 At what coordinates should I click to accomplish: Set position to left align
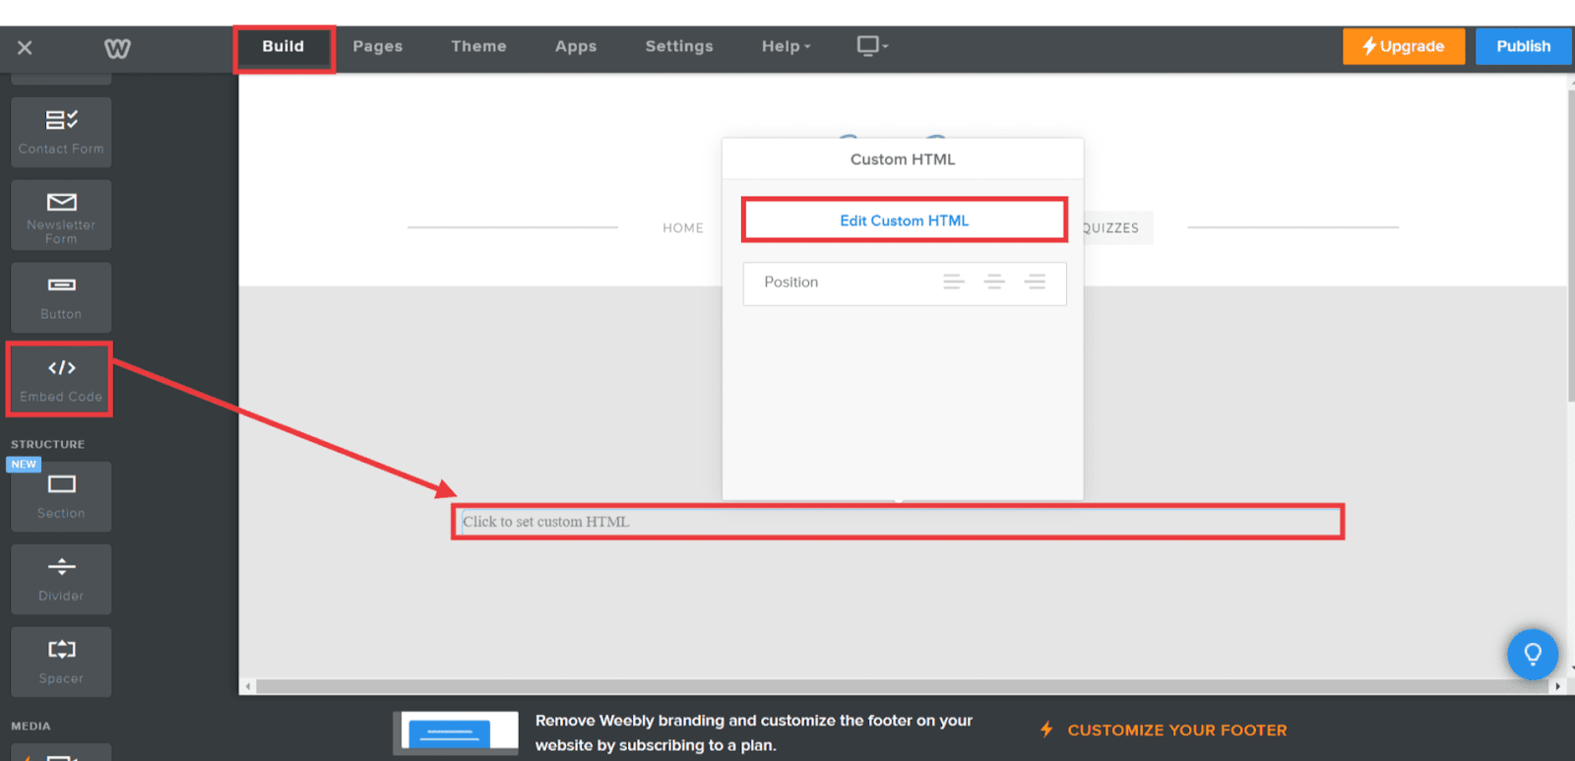point(954,283)
